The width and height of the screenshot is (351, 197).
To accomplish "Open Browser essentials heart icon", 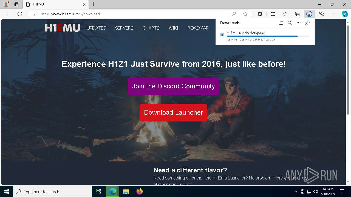I will click(321, 14).
